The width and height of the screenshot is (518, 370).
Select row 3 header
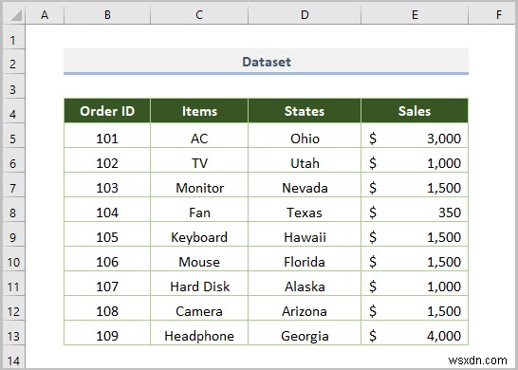click(x=14, y=86)
